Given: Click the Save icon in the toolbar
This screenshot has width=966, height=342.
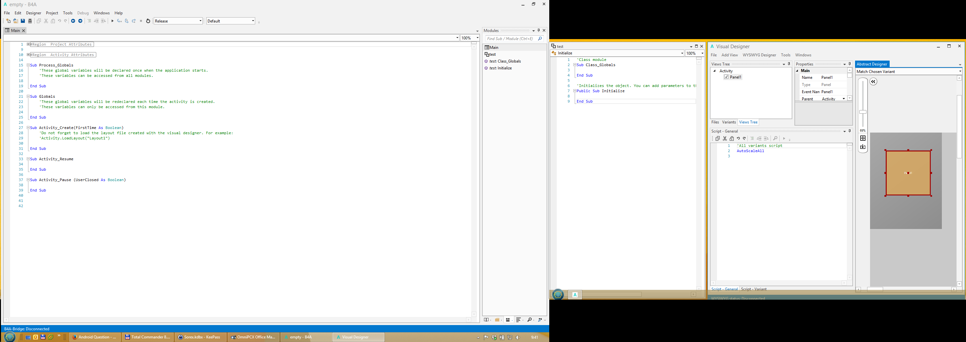Looking at the screenshot, I should [23, 21].
